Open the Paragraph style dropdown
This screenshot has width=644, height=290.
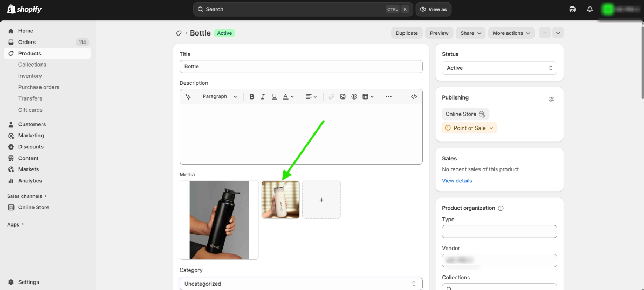(220, 97)
